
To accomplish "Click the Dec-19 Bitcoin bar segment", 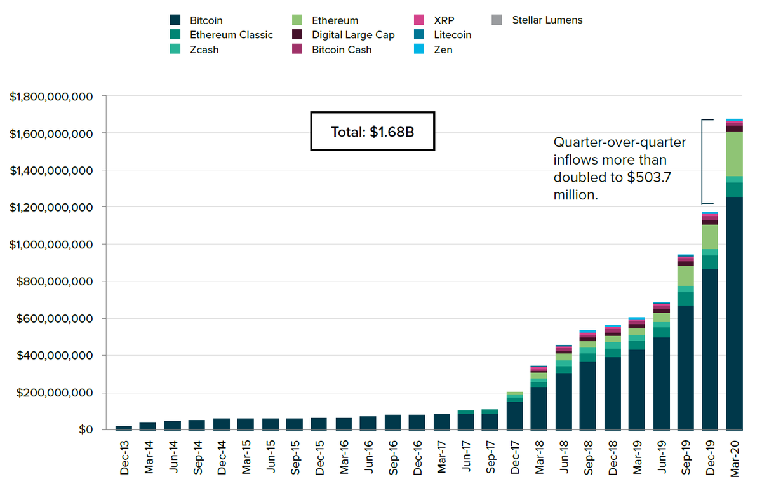I will (x=710, y=349).
